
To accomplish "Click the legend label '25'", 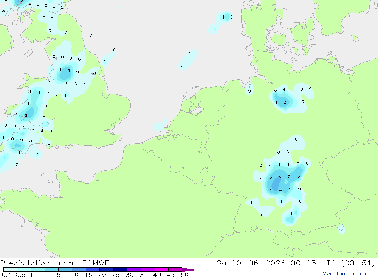I will click(116, 275).
